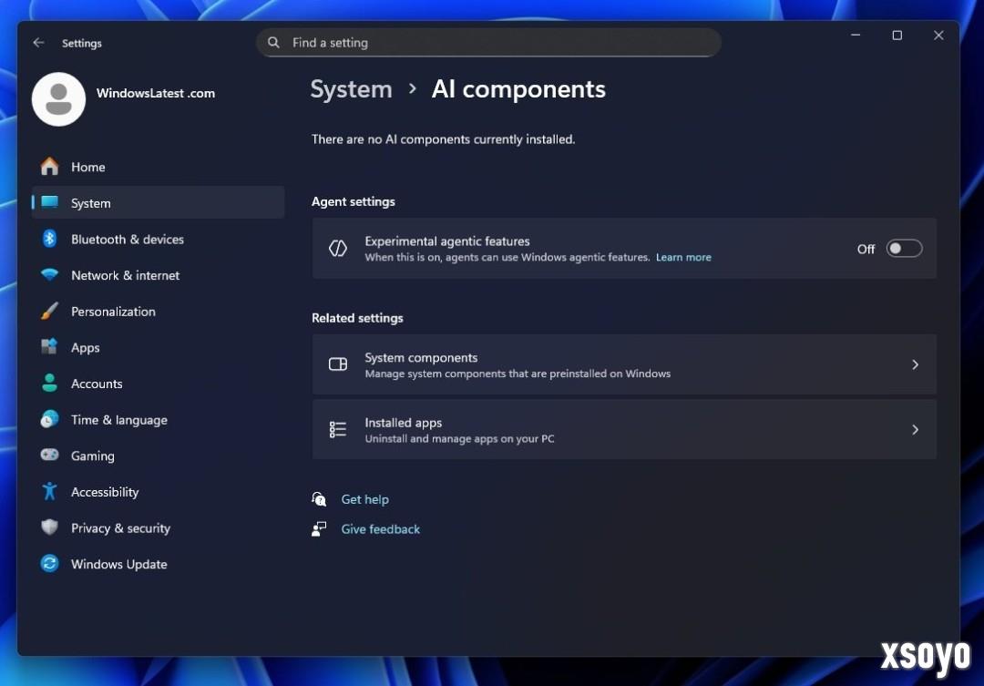Click the Home icon in sidebar
Image resolution: width=984 pixels, height=686 pixels.
(49, 167)
